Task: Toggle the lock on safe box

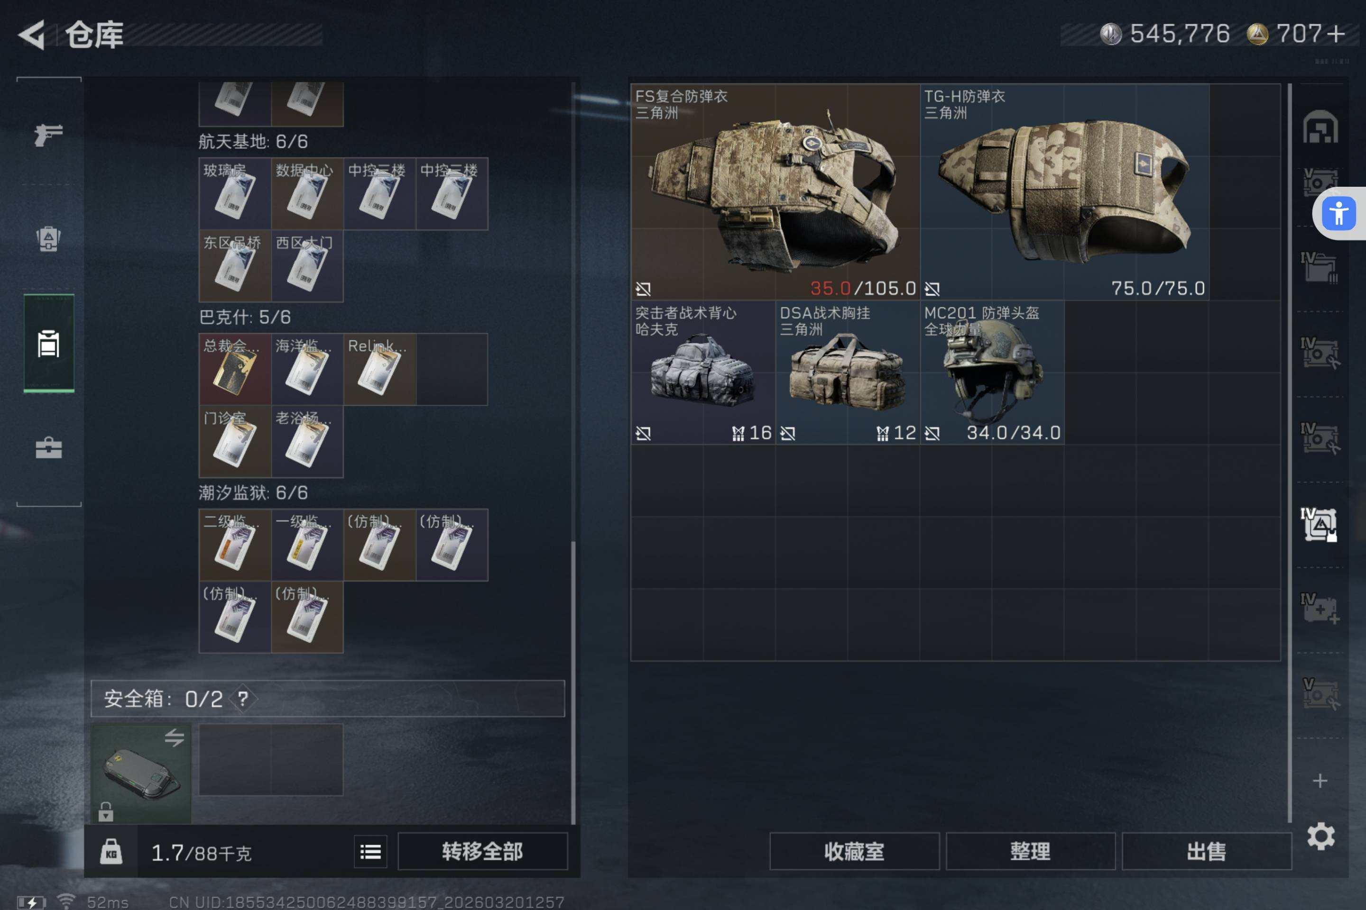Action: [x=106, y=812]
